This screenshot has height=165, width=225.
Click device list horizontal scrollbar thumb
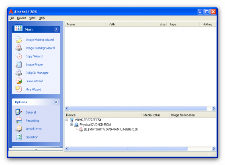point(128,149)
